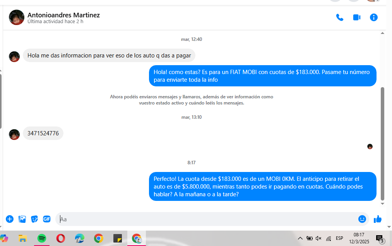The image size is (392, 246).
Task: Open the notification center with 3 alerts
Action: point(380,239)
